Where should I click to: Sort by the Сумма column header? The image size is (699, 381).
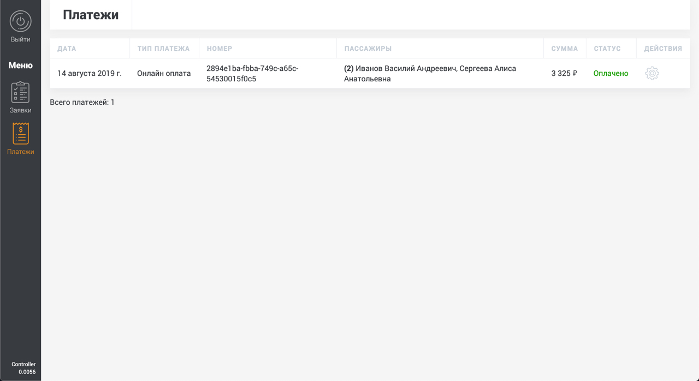(564, 49)
